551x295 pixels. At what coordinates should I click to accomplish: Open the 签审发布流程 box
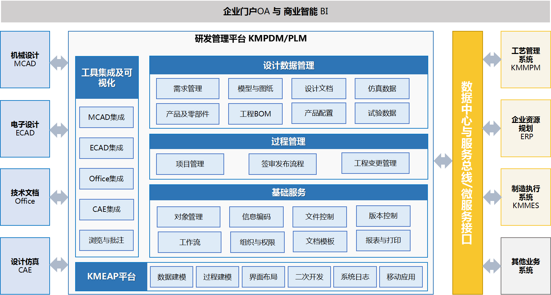(283, 164)
